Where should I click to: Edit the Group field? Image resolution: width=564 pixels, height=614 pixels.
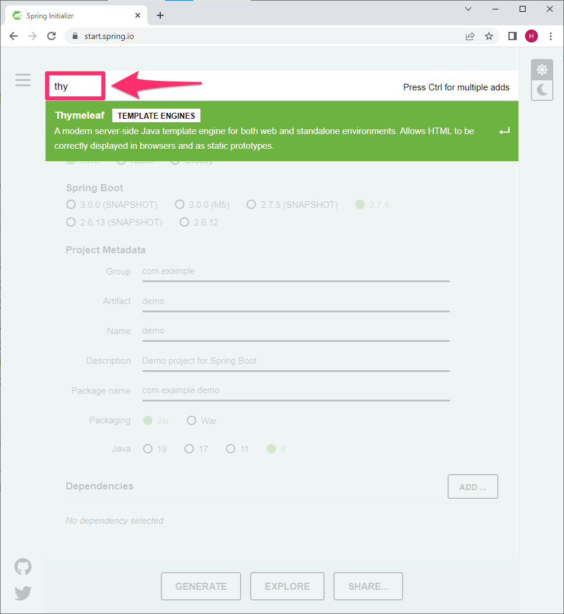pyautogui.click(x=296, y=272)
